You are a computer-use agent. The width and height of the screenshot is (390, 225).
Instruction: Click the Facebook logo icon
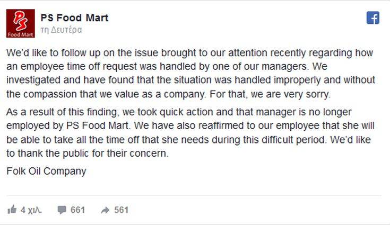pyautogui.click(x=372, y=18)
